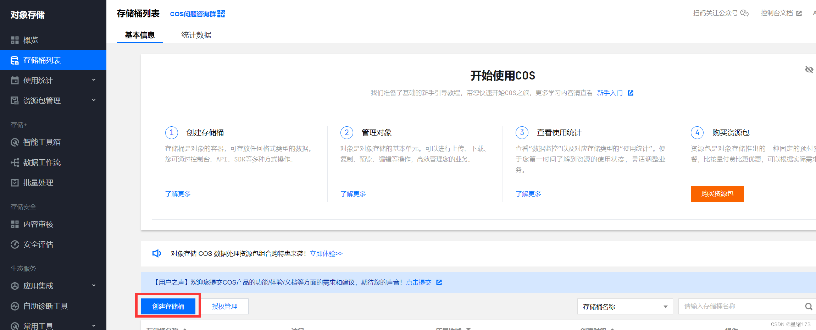Click the orange 购买资源包 button

coord(717,194)
